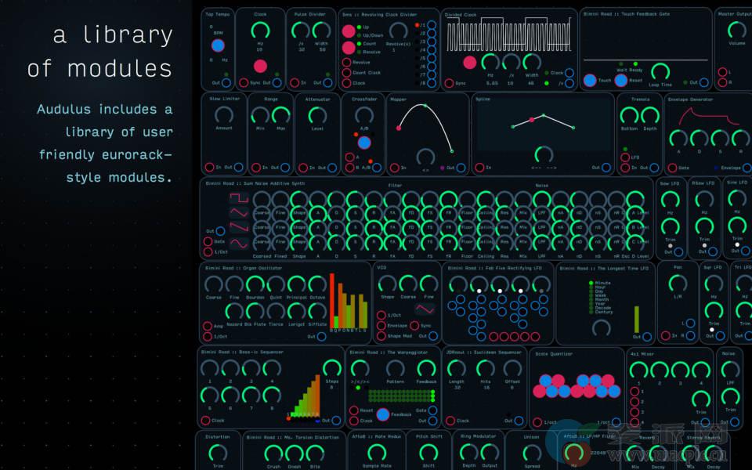
Task: Click the Gate input port on Envelope Generator
Action: coord(671,168)
